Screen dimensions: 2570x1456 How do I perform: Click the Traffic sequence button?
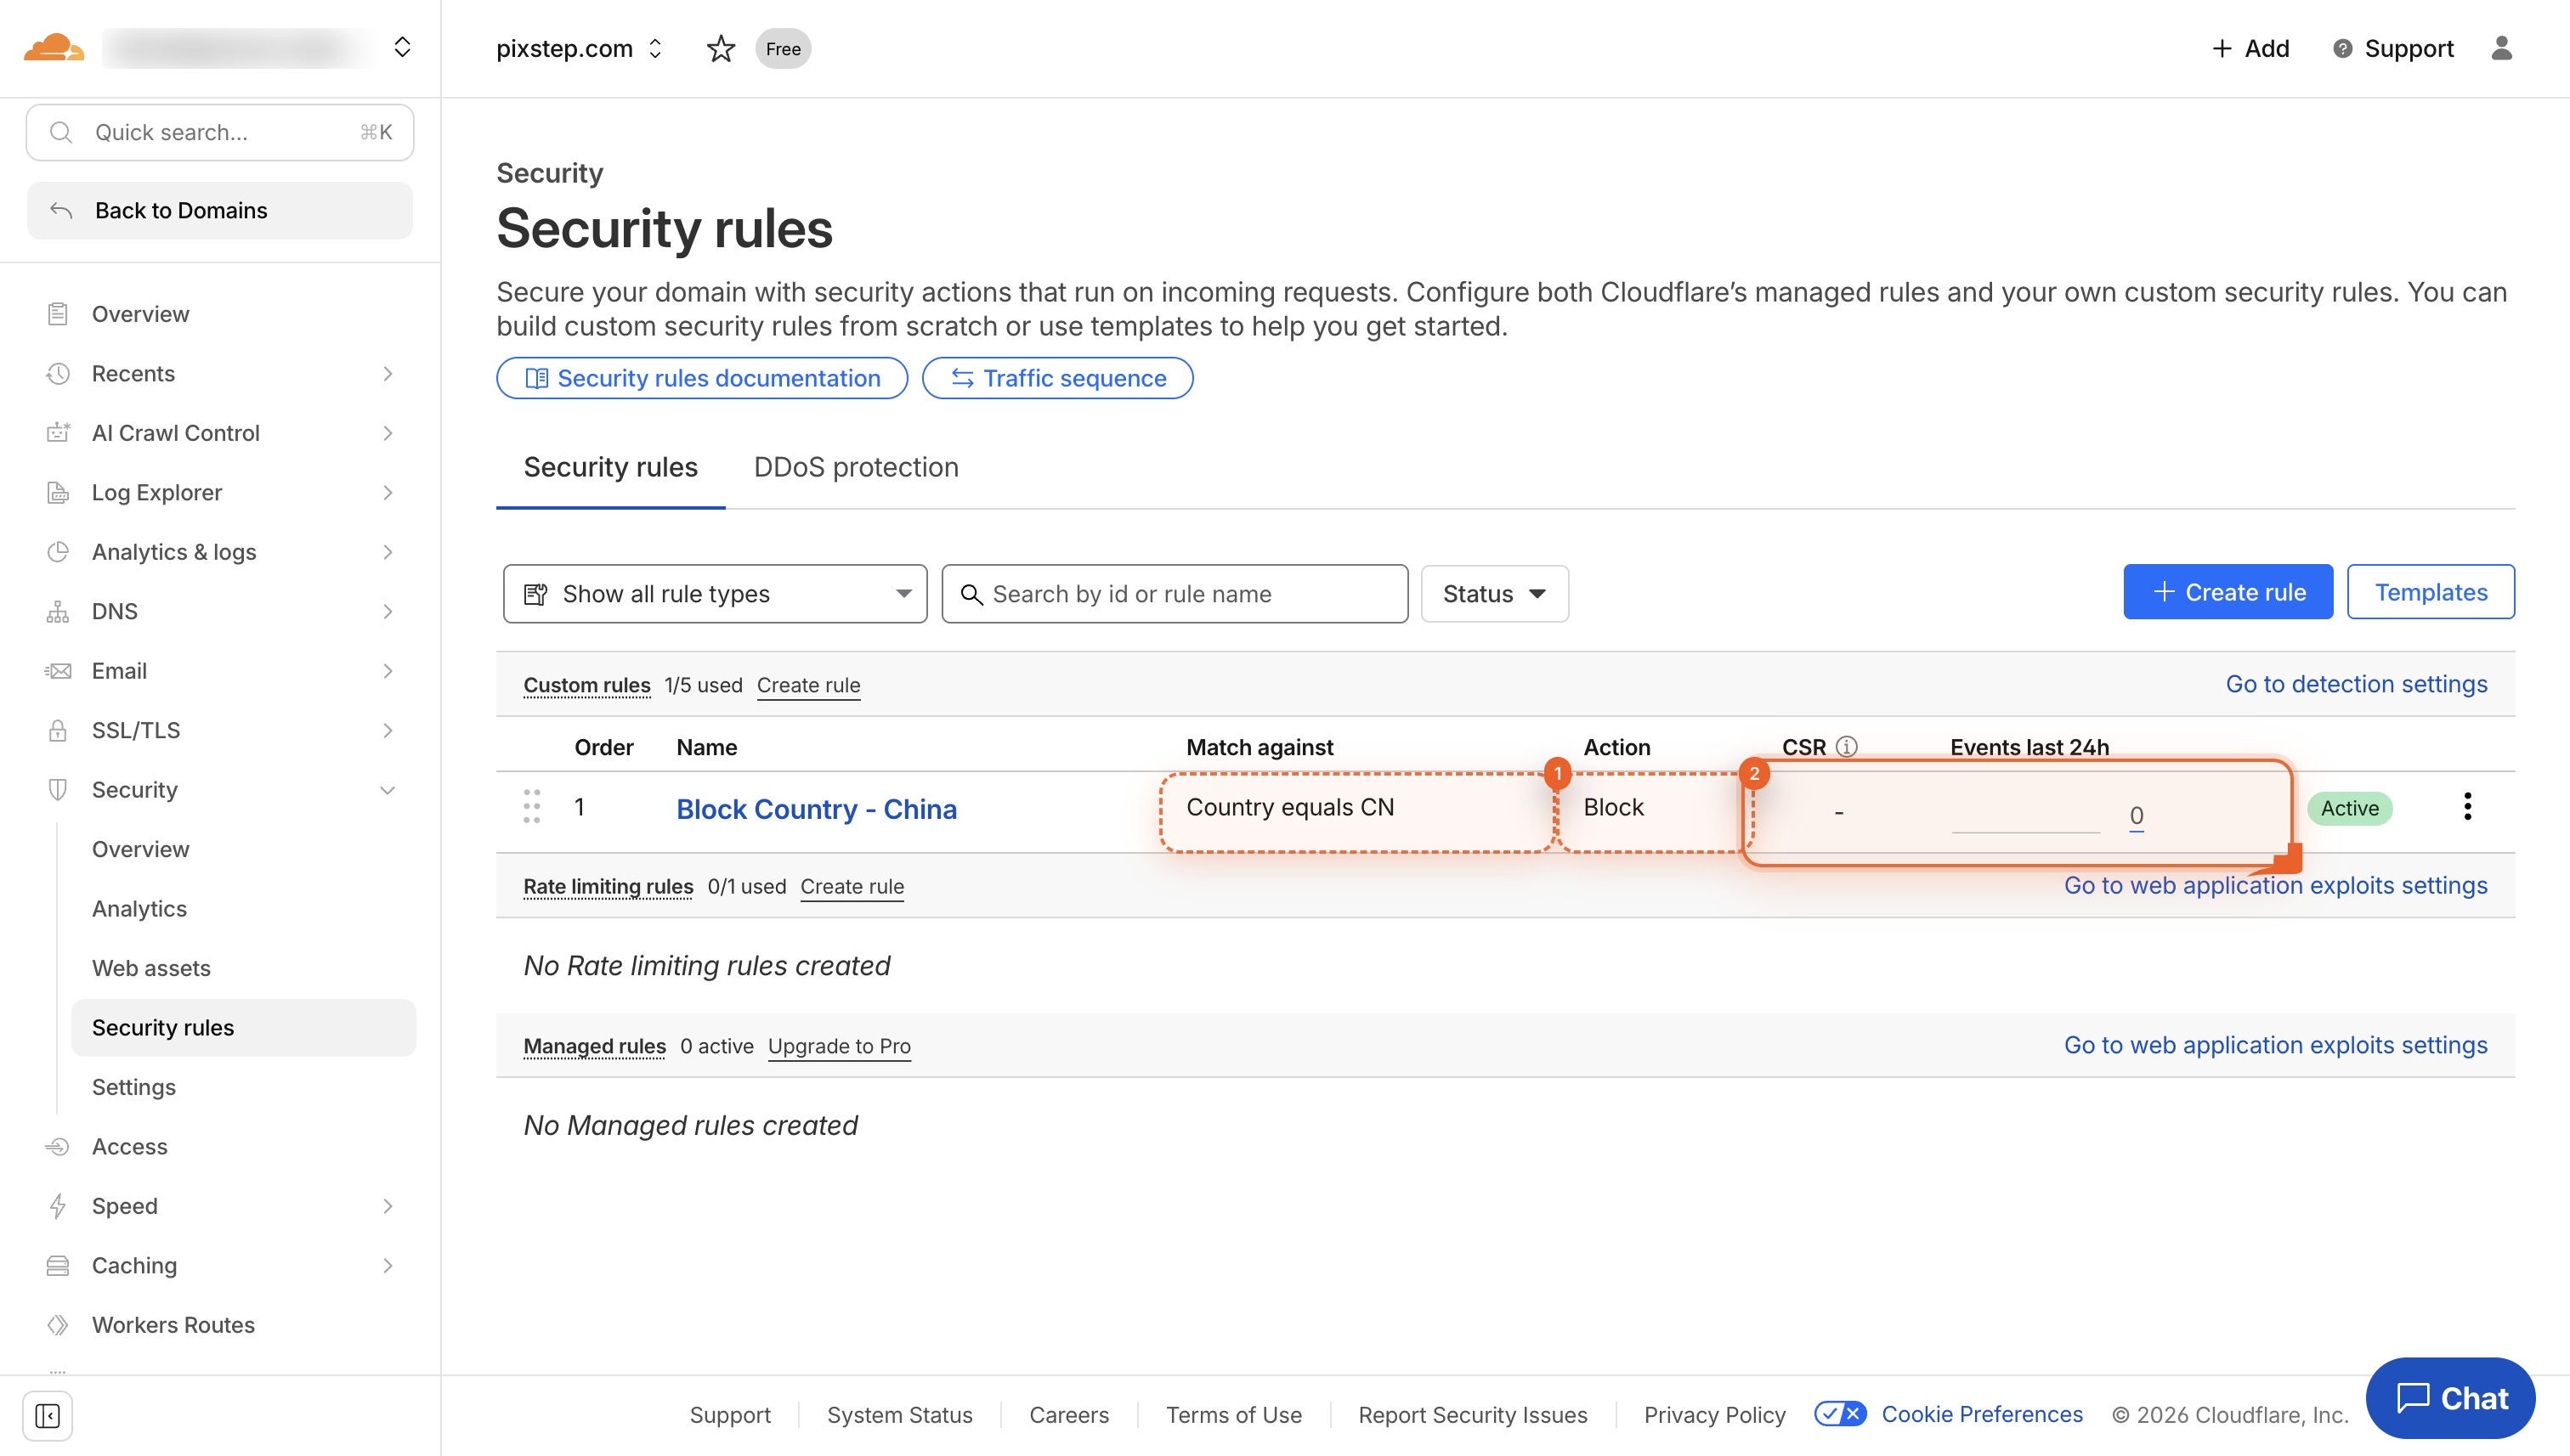(1057, 378)
